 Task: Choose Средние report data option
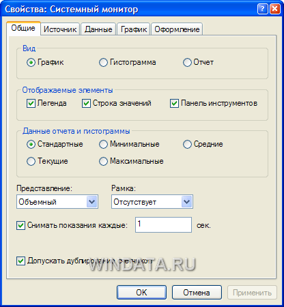click(x=187, y=144)
